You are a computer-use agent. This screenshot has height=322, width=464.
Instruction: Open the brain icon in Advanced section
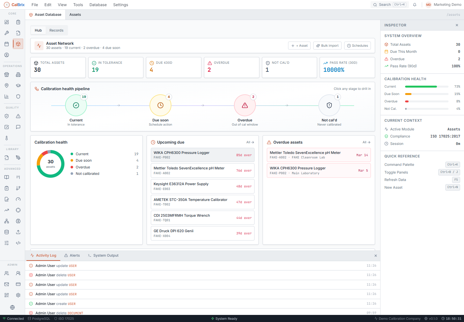pos(18,221)
